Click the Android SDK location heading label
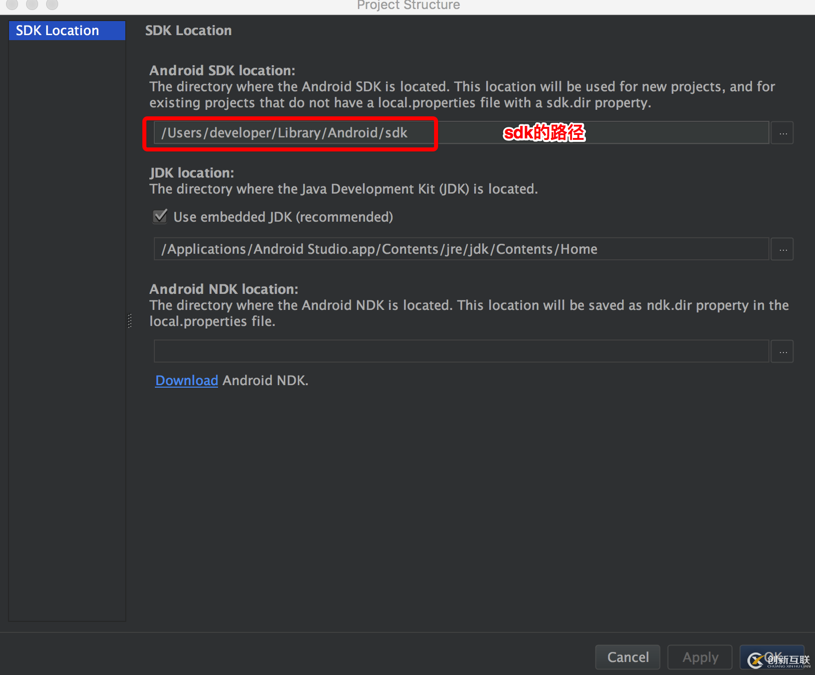The height and width of the screenshot is (675, 815). [x=222, y=70]
